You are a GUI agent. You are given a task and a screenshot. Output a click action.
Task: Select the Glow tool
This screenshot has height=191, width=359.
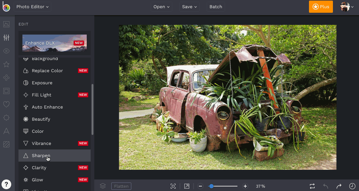[55, 180]
